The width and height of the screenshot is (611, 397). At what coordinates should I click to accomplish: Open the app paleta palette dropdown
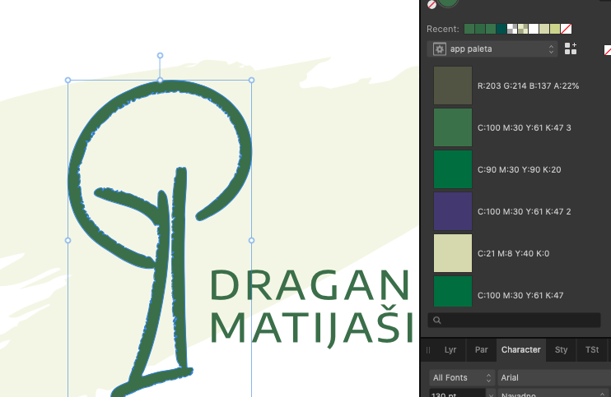point(492,49)
